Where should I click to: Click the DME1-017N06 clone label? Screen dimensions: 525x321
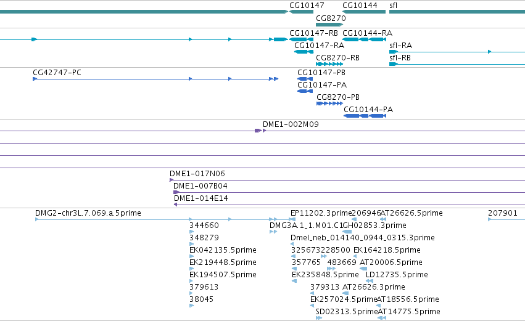click(x=197, y=174)
